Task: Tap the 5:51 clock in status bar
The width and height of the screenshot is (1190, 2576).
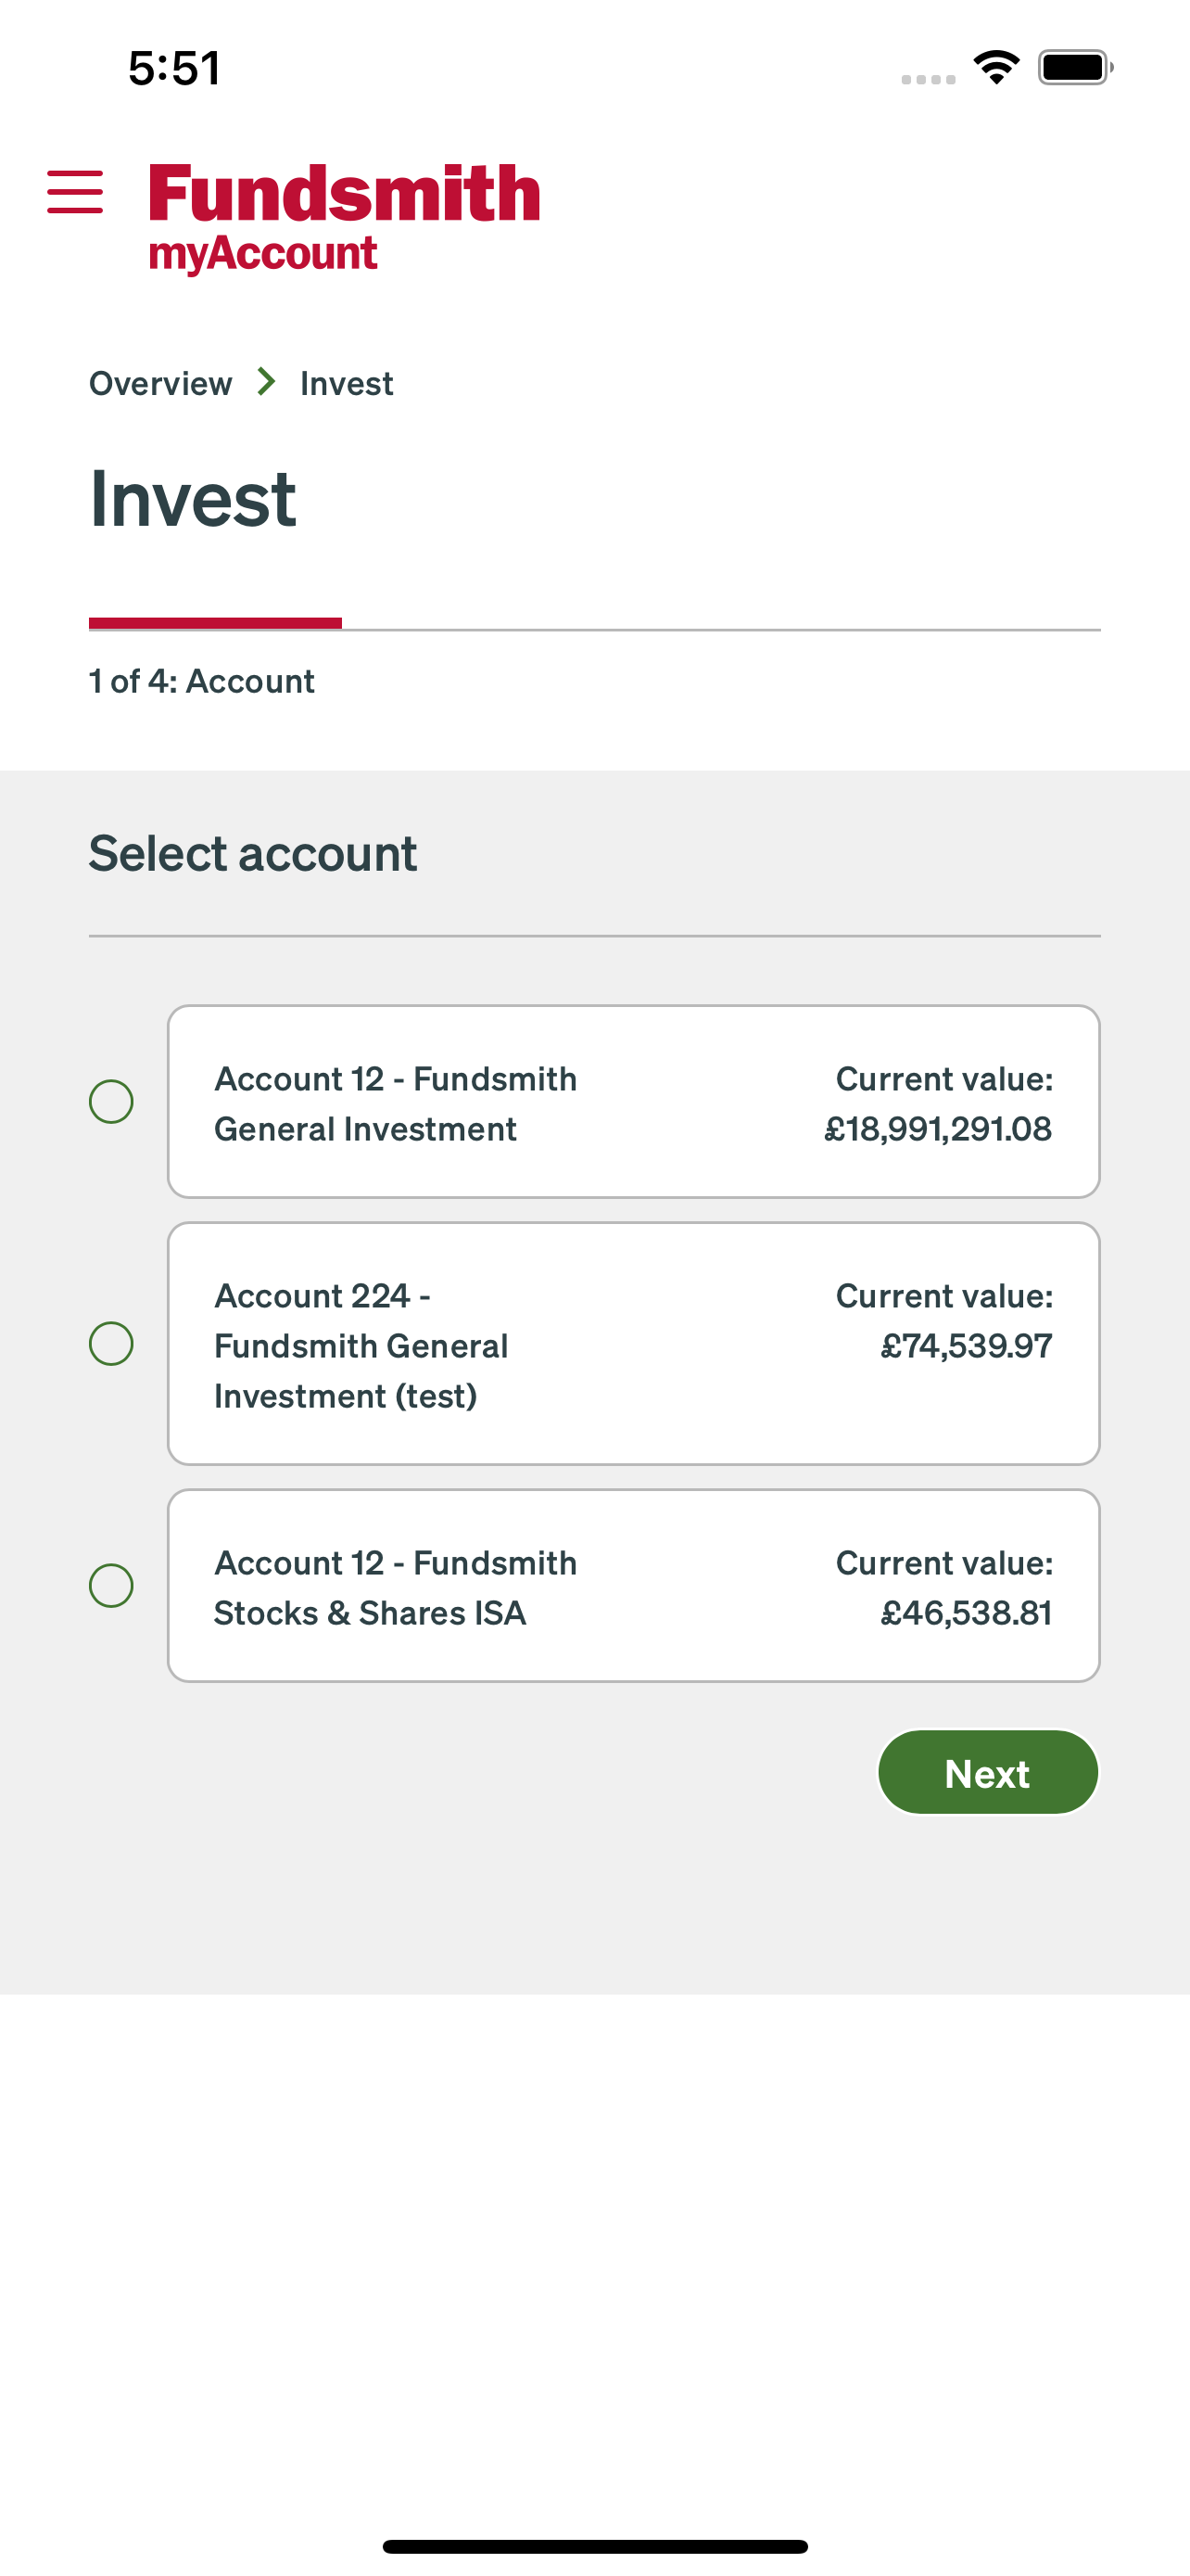Action: tap(174, 68)
